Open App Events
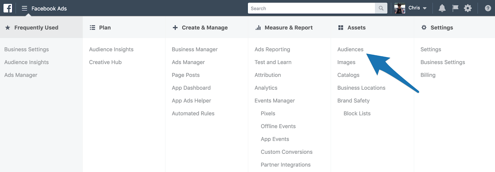 tap(275, 139)
